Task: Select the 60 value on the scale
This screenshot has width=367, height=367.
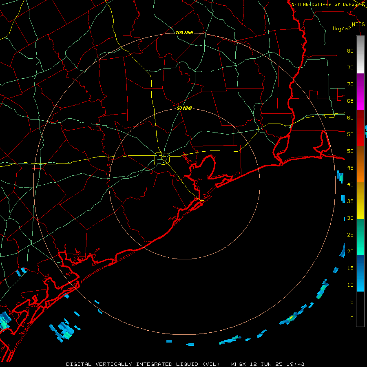Action: tap(350, 118)
